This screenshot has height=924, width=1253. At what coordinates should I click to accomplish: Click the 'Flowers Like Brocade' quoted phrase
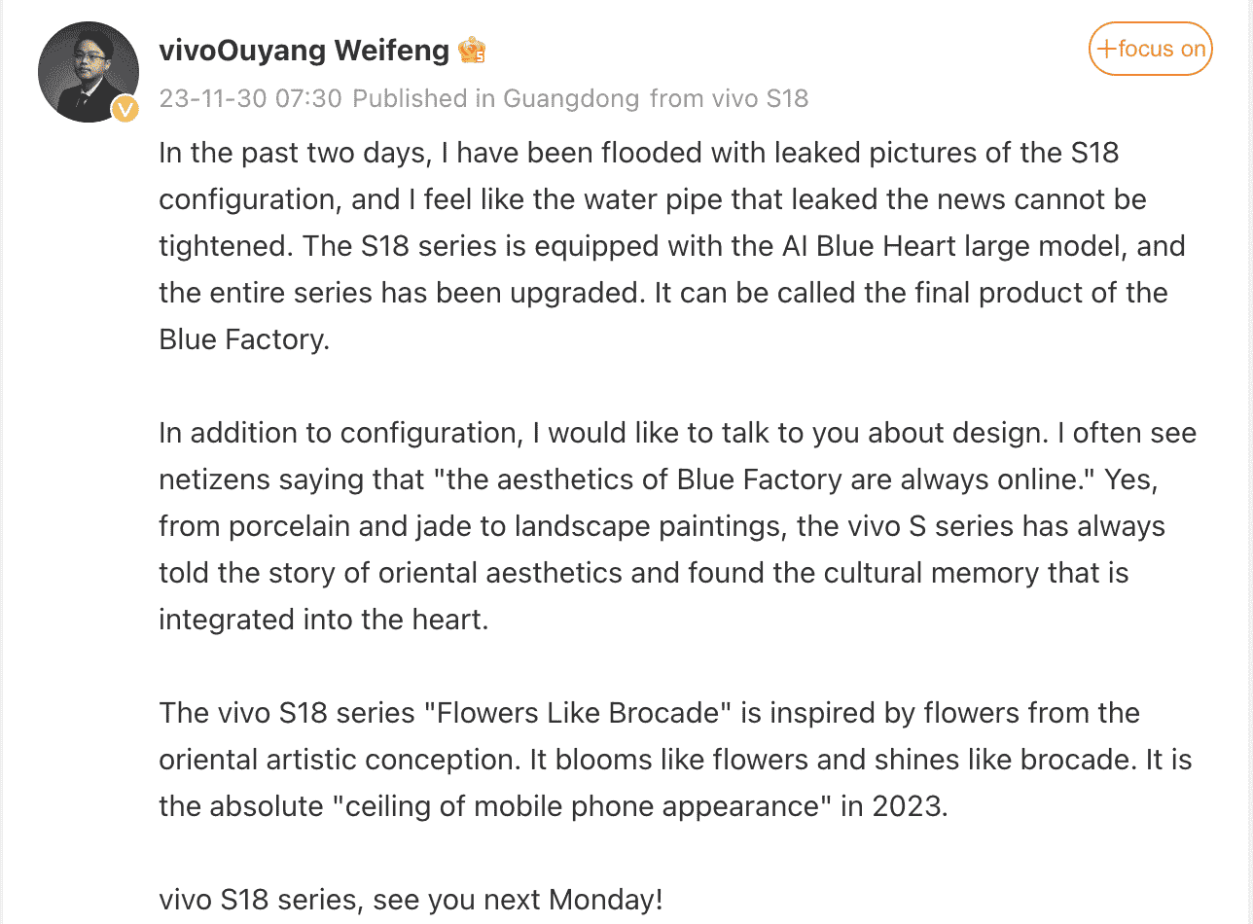click(x=584, y=713)
